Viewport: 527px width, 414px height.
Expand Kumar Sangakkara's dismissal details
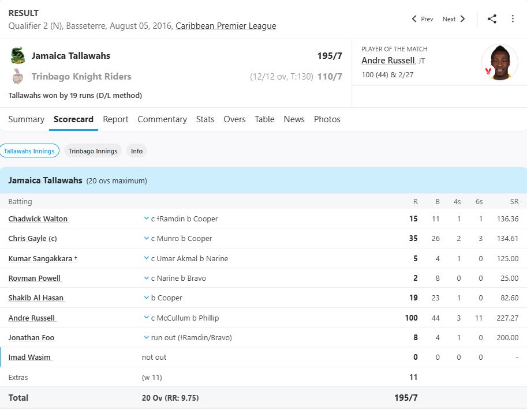click(146, 258)
